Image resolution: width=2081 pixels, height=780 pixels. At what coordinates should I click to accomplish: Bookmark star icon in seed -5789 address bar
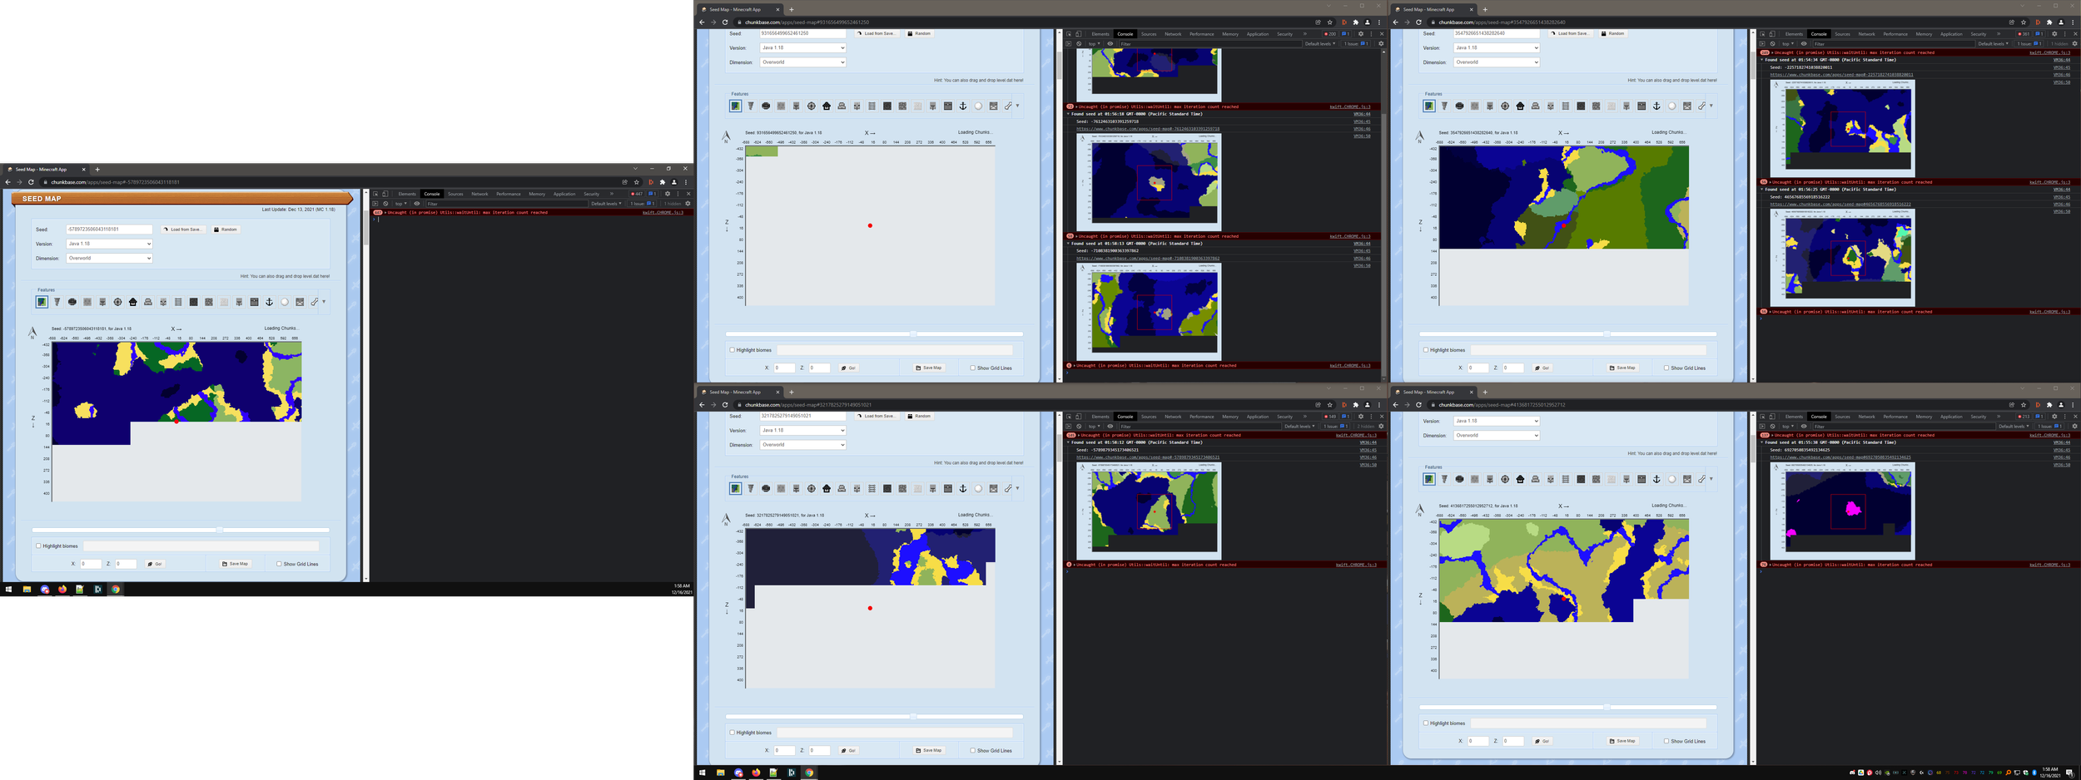pyautogui.click(x=636, y=182)
